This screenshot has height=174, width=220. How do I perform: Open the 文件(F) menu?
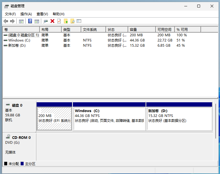(10, 14)
